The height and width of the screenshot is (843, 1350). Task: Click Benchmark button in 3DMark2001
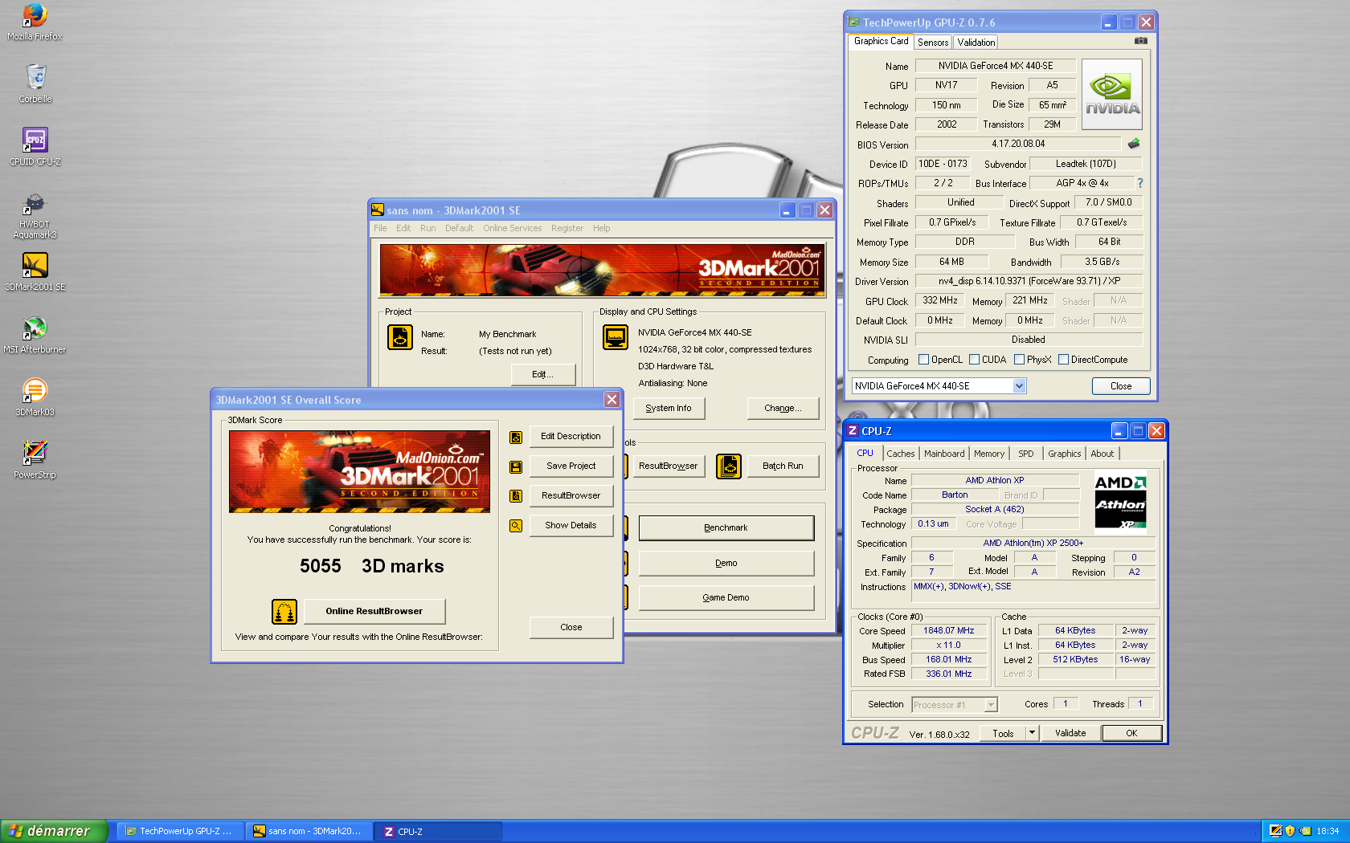tap(726, 528)
